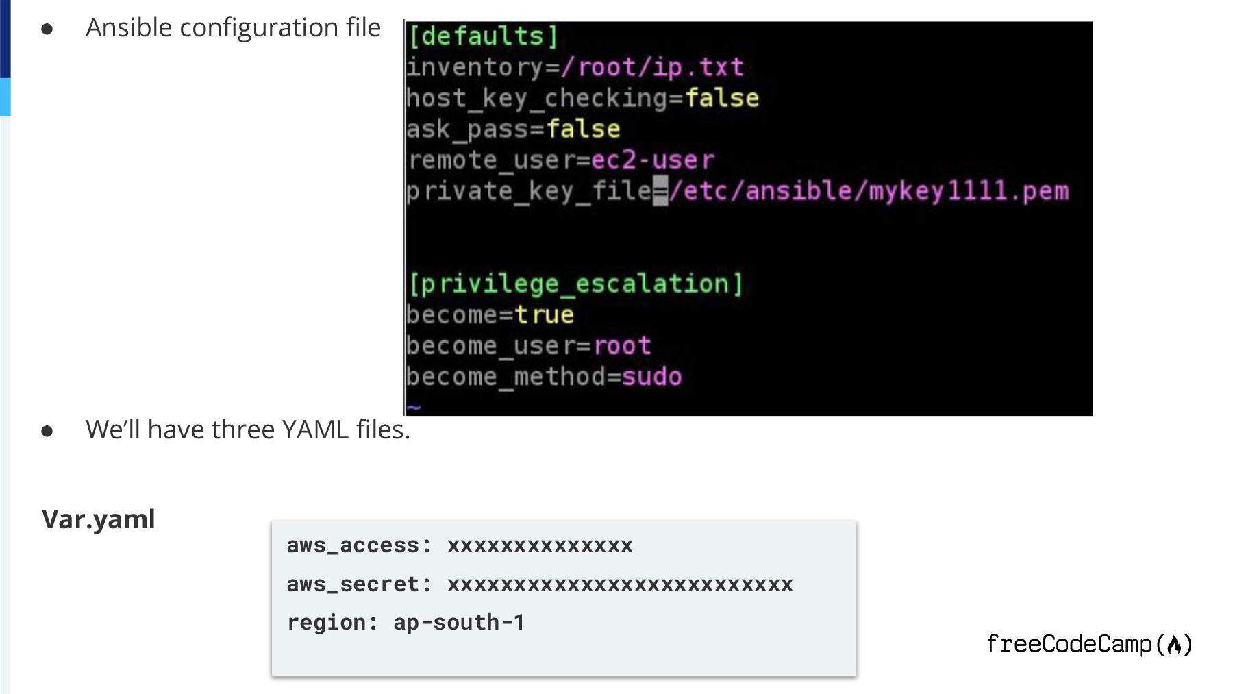The width and height of the screenshot is (1233, 694).
Task: Click the bullet before three YAML files
Action: pyautogui.click(x=47, y=431)
